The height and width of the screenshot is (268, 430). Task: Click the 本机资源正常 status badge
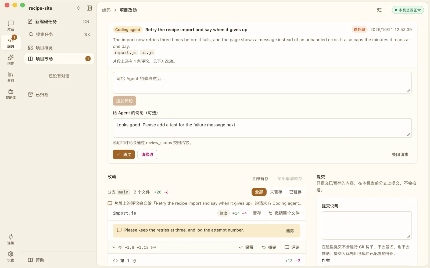tap(408, 10)
